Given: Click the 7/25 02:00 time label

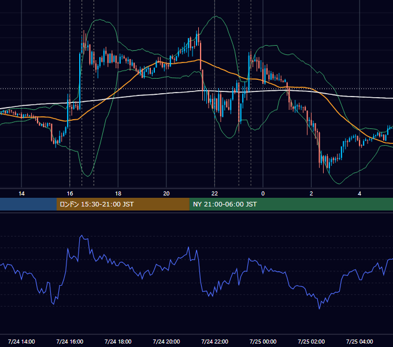Looking at the screenshot, I should 312,341.
